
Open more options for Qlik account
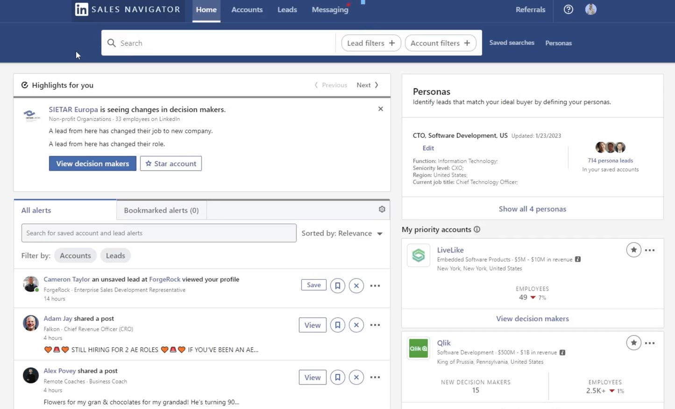(650, 343)
